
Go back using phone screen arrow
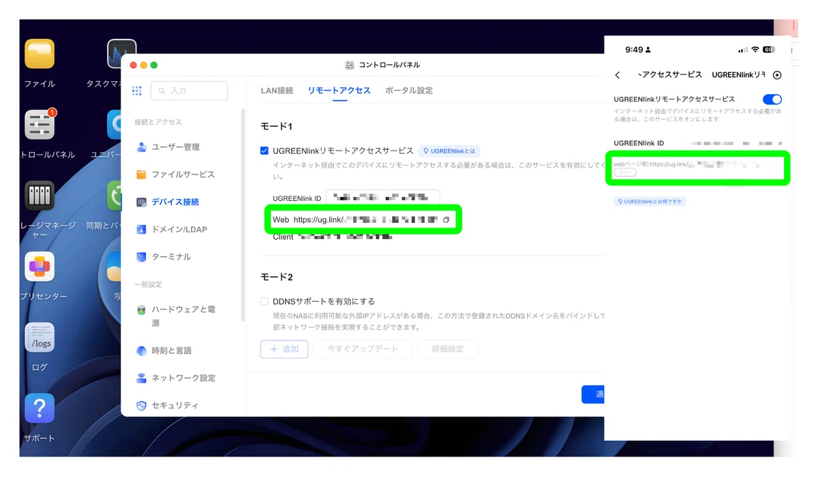coord(618,75)
